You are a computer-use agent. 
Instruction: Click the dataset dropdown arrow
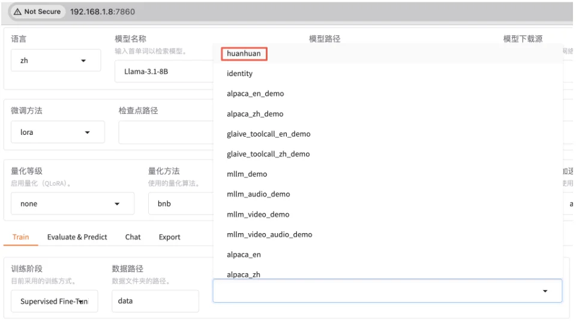[x=545, y=291]
